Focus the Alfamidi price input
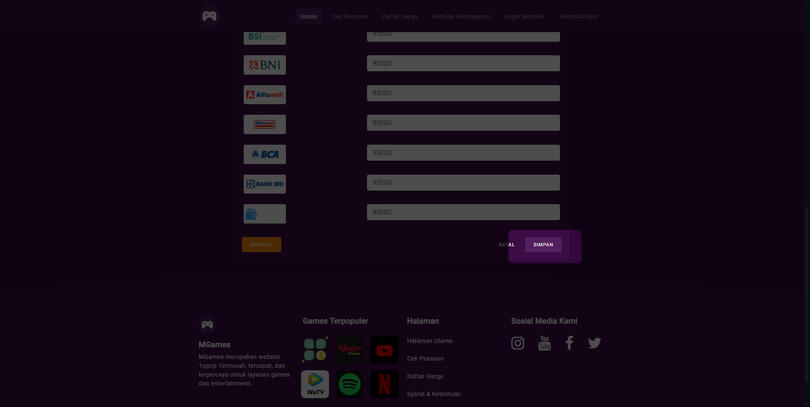This screenshot has height=407, width=810. pos(463,93)
